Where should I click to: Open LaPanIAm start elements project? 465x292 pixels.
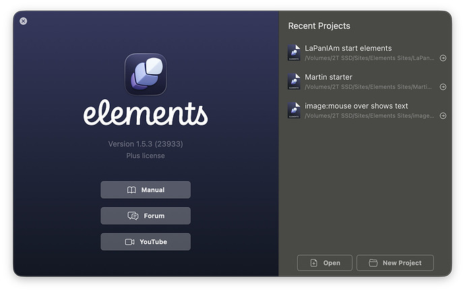point(348,48)
